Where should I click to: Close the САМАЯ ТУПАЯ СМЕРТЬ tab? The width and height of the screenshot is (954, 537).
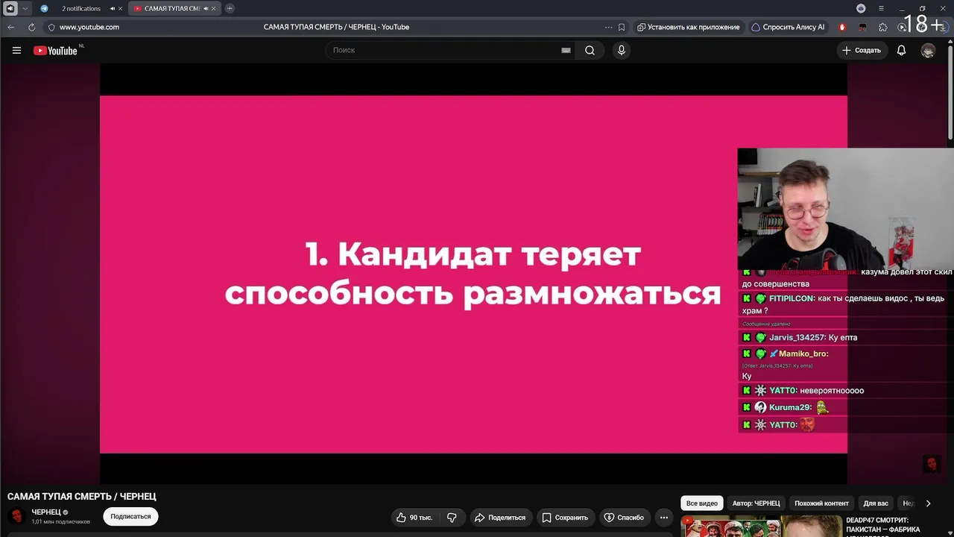[215, 8]
